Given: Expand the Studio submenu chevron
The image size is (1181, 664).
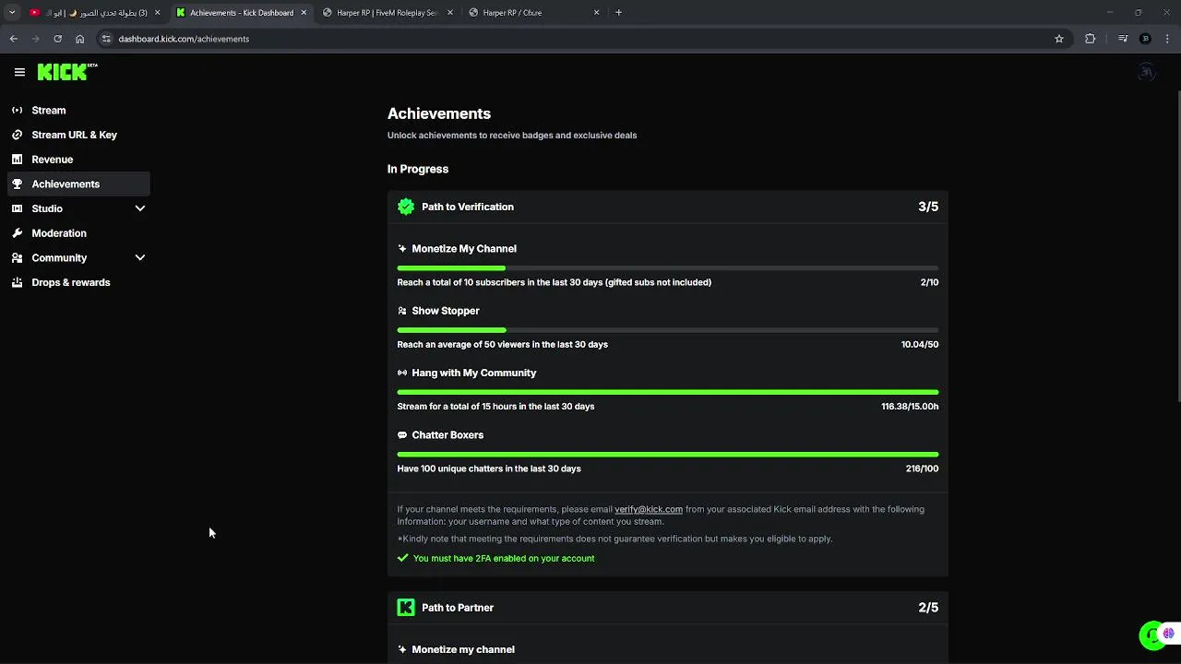Looking at the screenshot, I should pos(140,208).
